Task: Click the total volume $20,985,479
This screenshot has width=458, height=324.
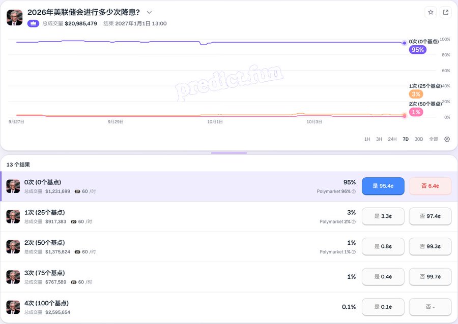Action: [81, 23]
